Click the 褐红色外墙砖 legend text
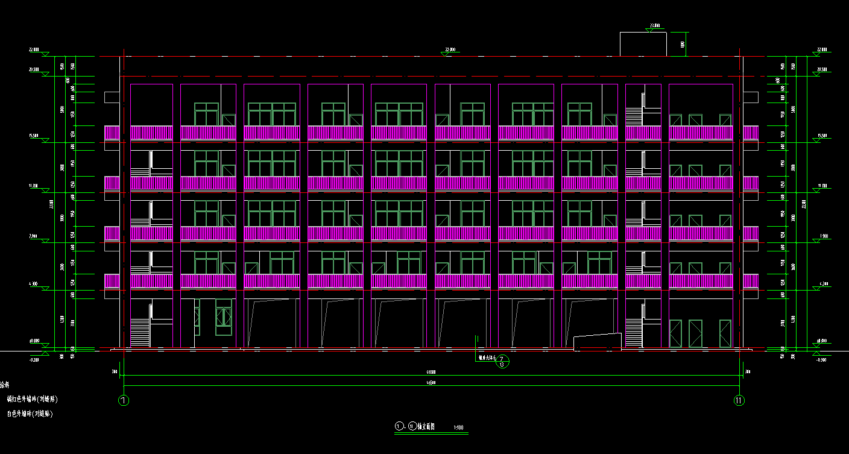Viewport: 849px width, 454px height. click(33, 399)
